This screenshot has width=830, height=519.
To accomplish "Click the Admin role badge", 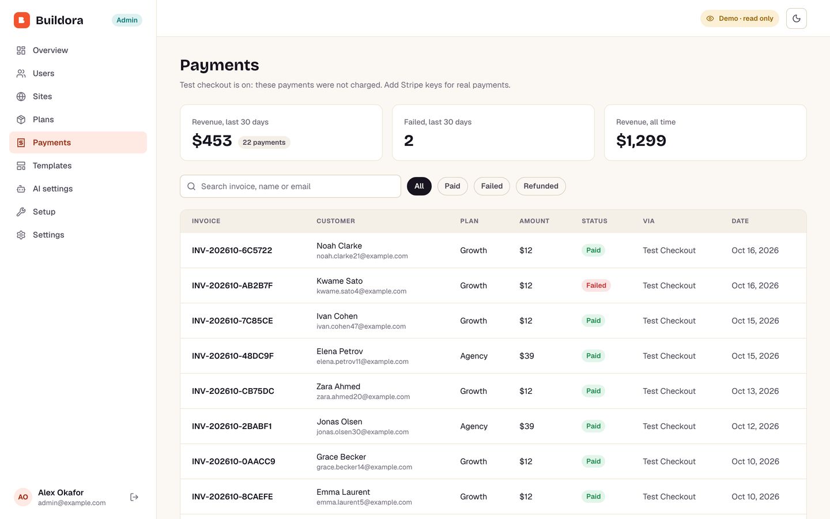I will click(127, 20).
